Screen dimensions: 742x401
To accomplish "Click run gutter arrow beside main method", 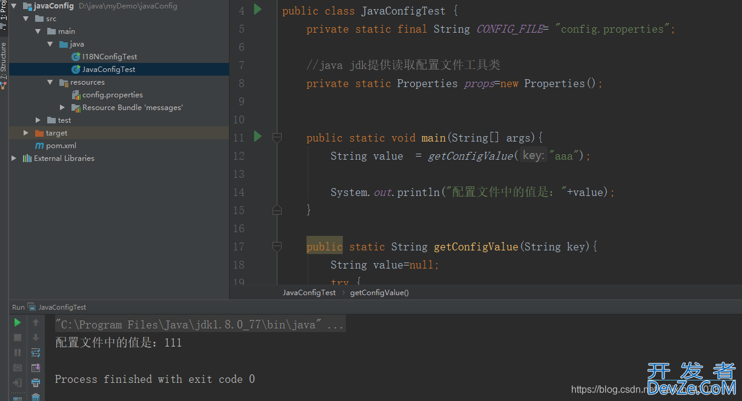I will pyautogui.click(x=257, y=137).
